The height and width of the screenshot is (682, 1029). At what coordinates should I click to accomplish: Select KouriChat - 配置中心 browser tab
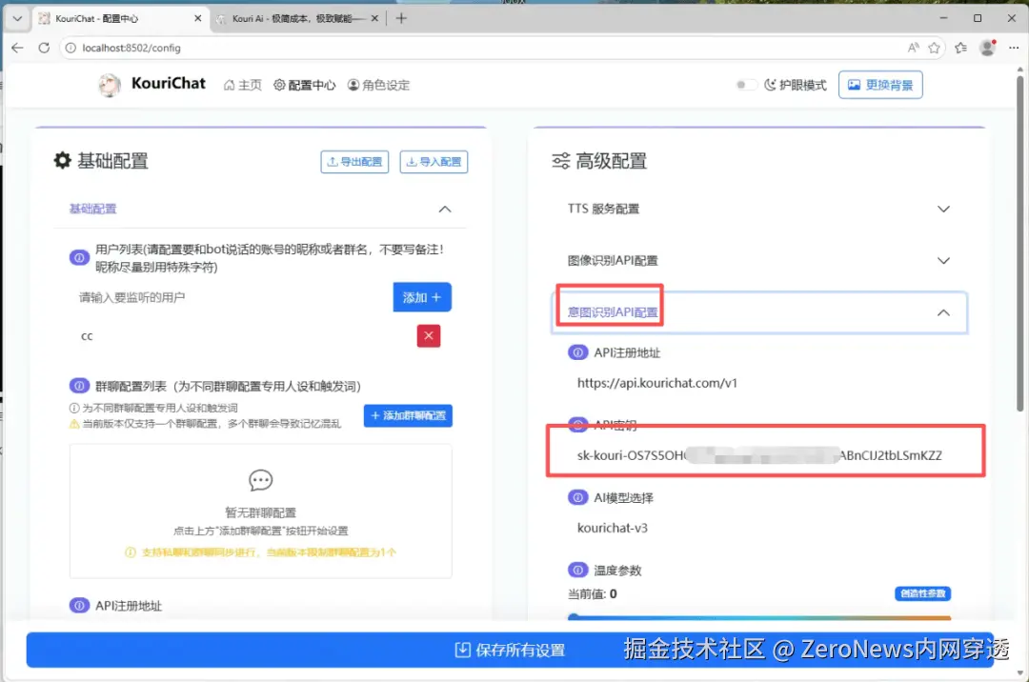pyautogui.click(x=119, y=18)
